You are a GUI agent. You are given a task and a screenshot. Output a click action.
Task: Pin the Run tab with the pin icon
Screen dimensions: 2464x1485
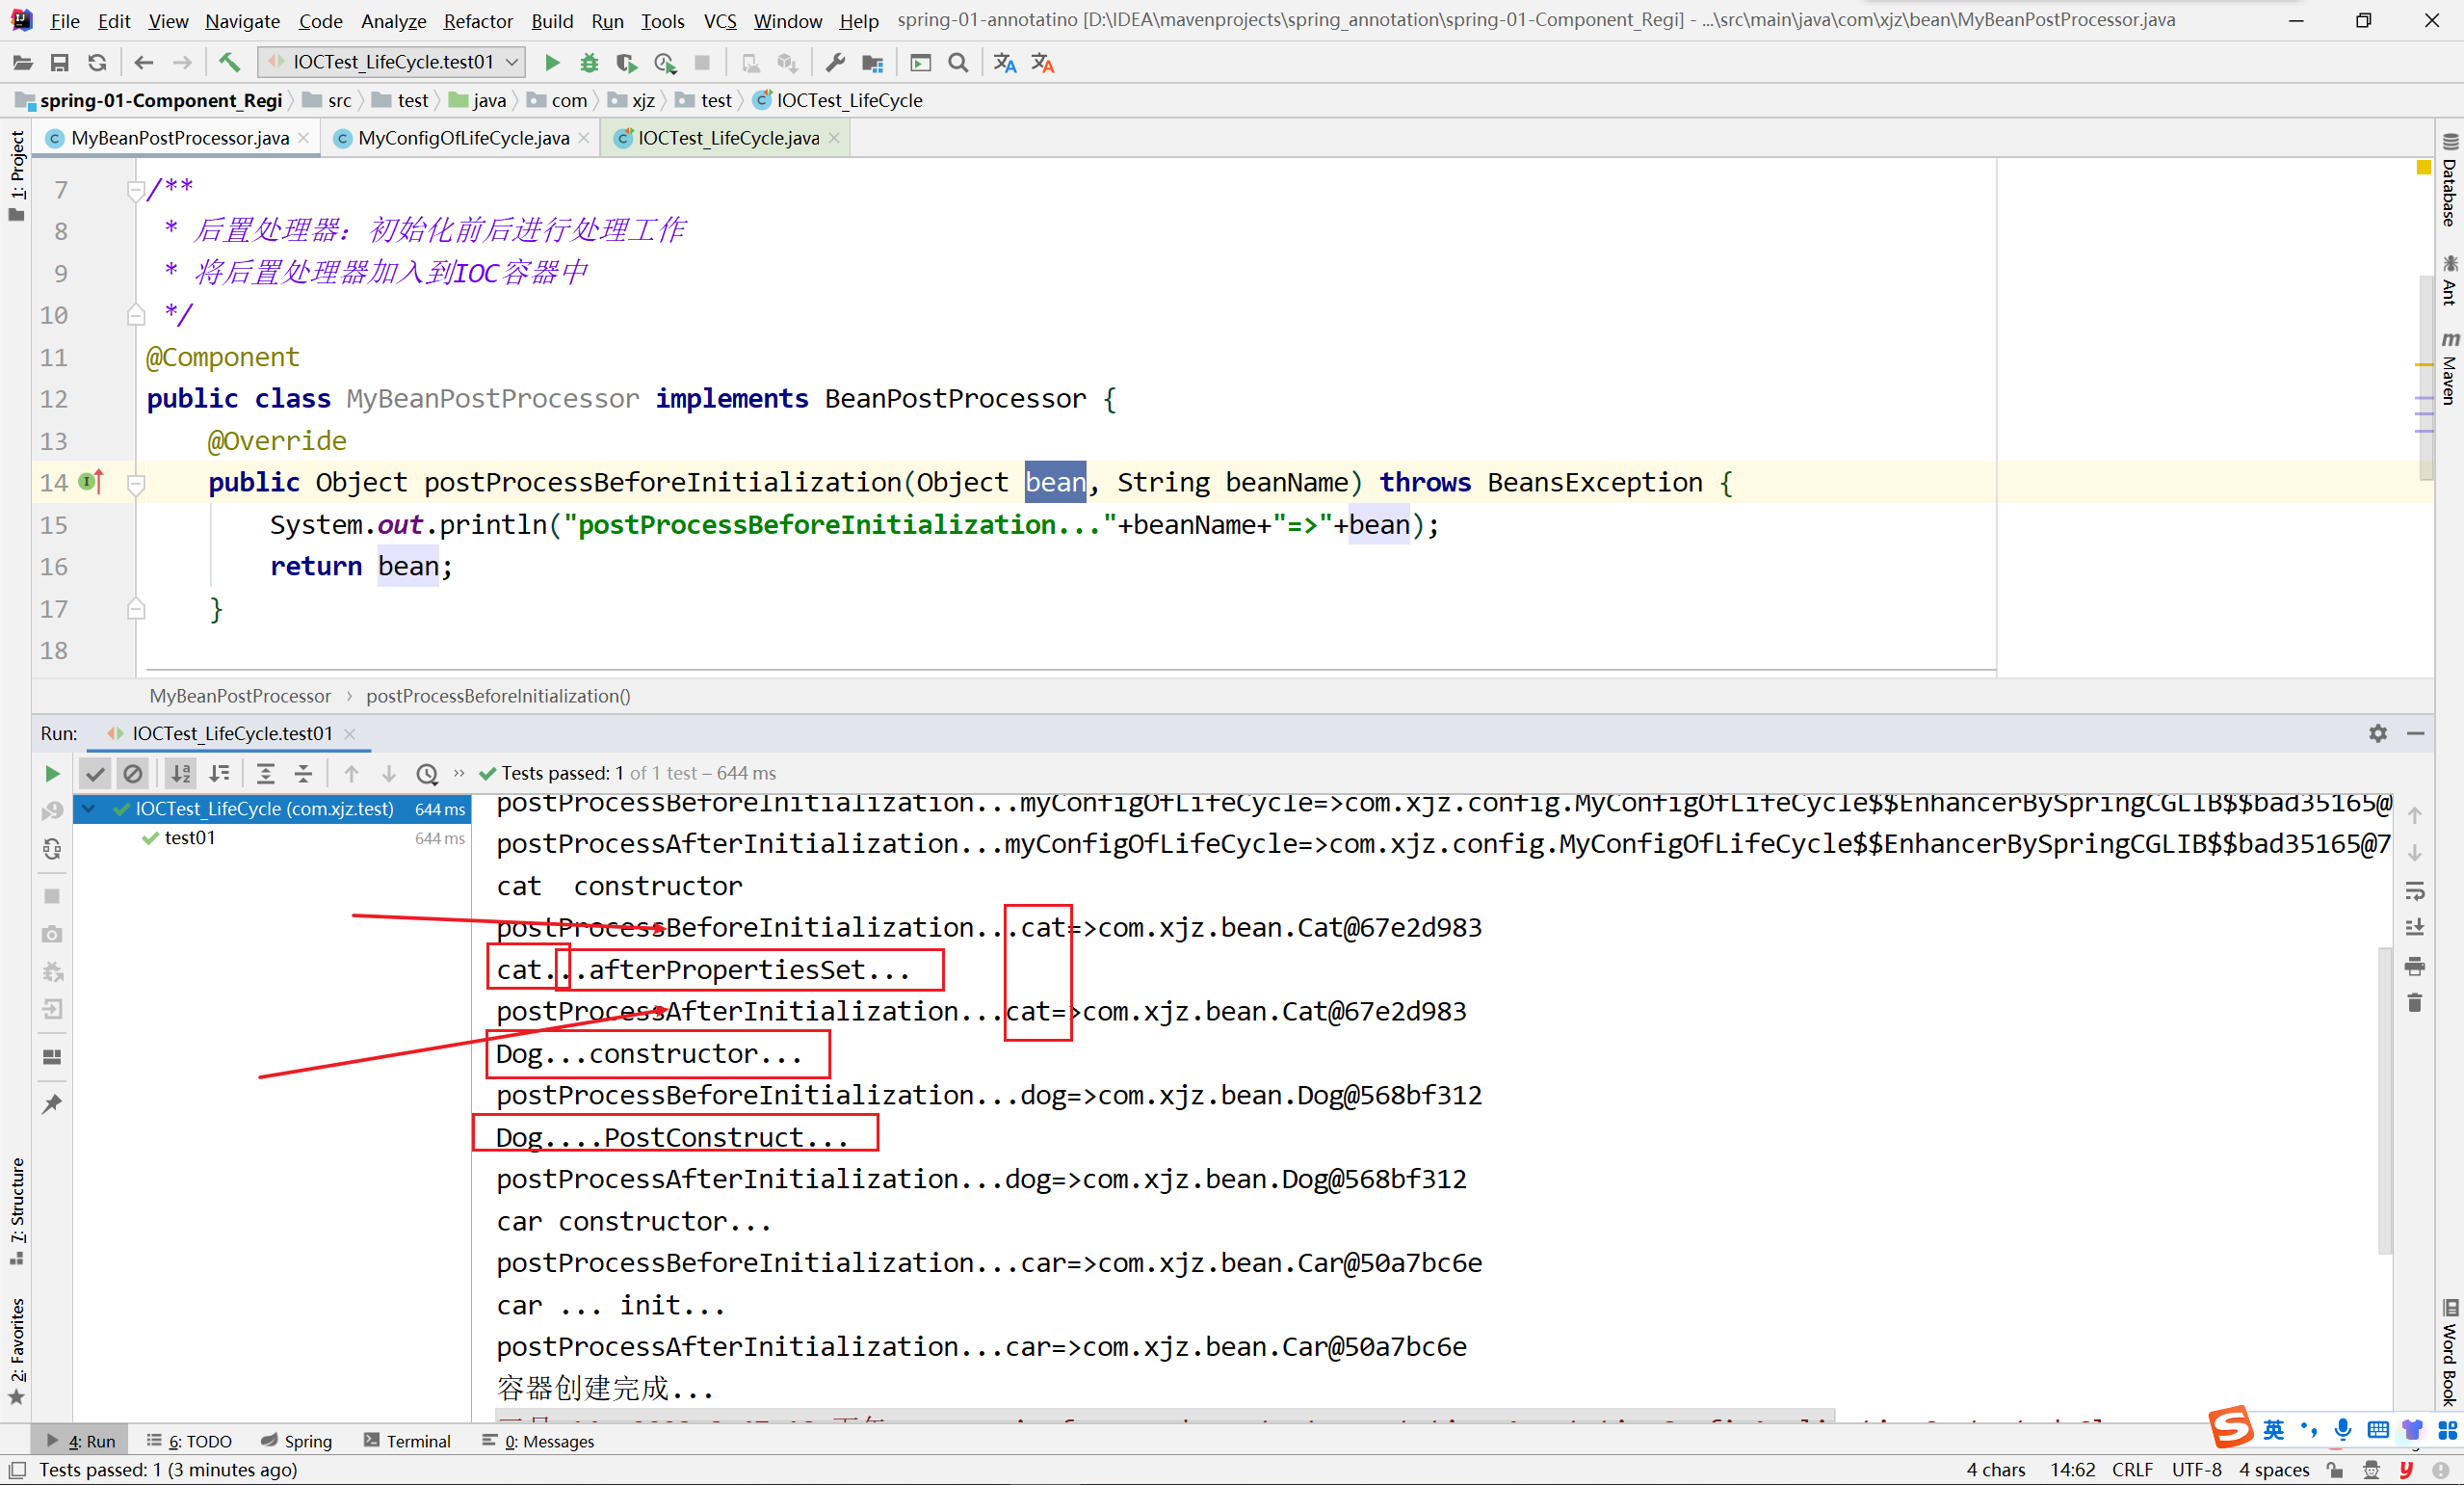point(52,1103)
